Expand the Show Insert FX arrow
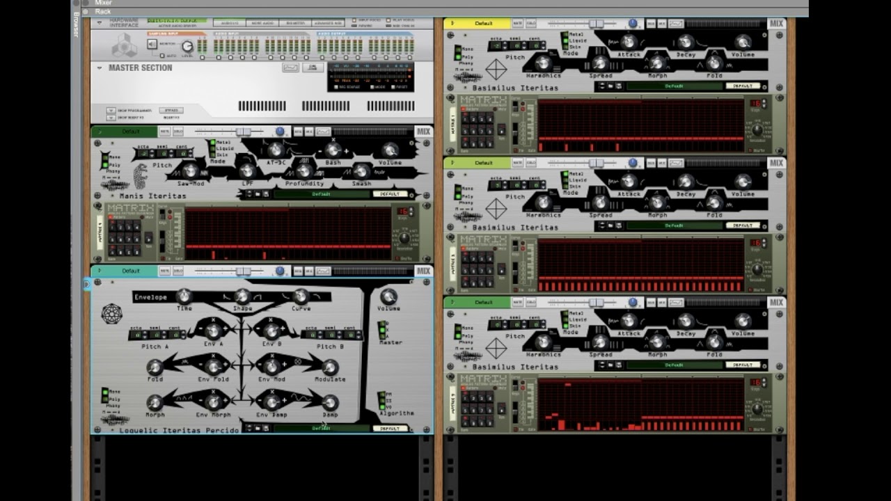Screen dimensions: 891x501 pos(111,118)
